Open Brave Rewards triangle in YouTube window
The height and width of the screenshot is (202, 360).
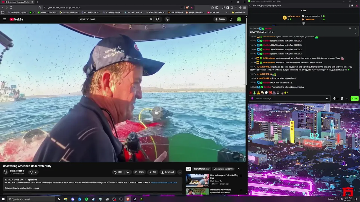(x=192, y=8)
